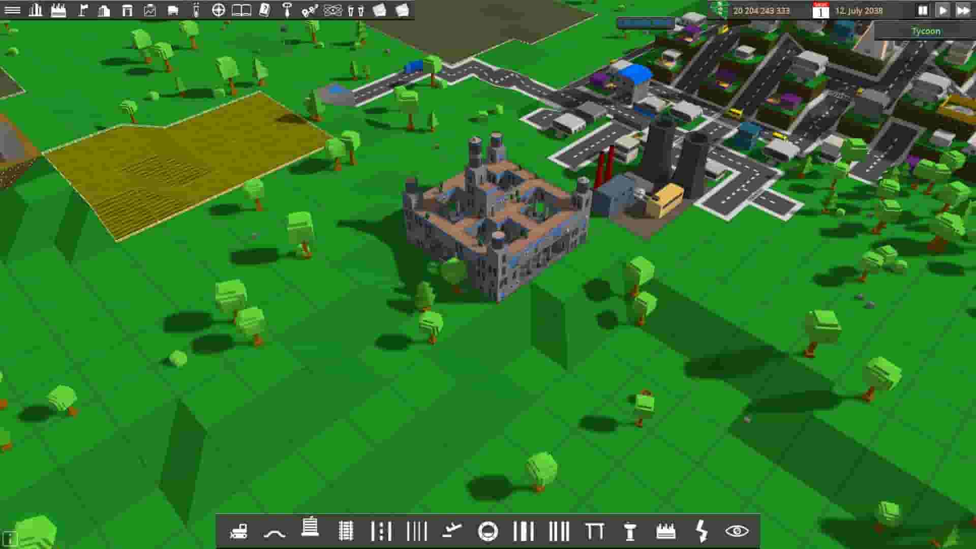Open the terraforming tool
Viewport: 976px width, 549px height.
coord(273,532)
